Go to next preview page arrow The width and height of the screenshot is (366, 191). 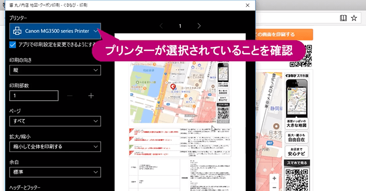point(199,26)
